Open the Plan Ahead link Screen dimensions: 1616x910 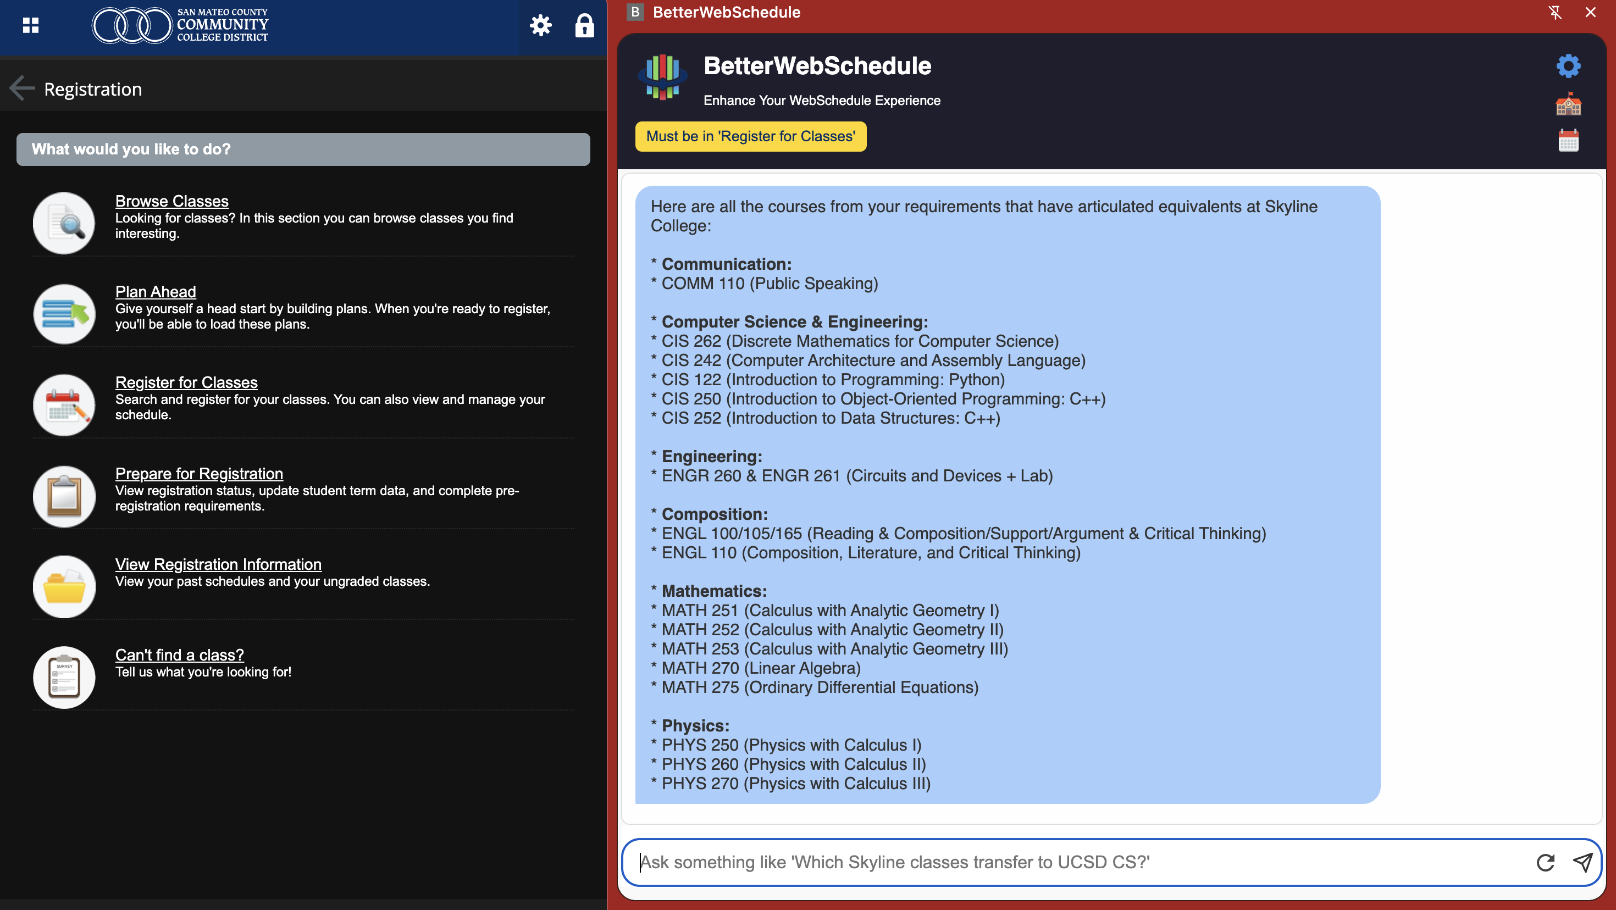[155, 292]
